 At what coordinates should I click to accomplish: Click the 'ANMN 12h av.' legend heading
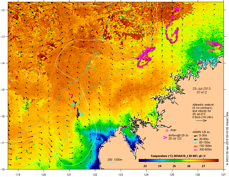click(201, 132)
